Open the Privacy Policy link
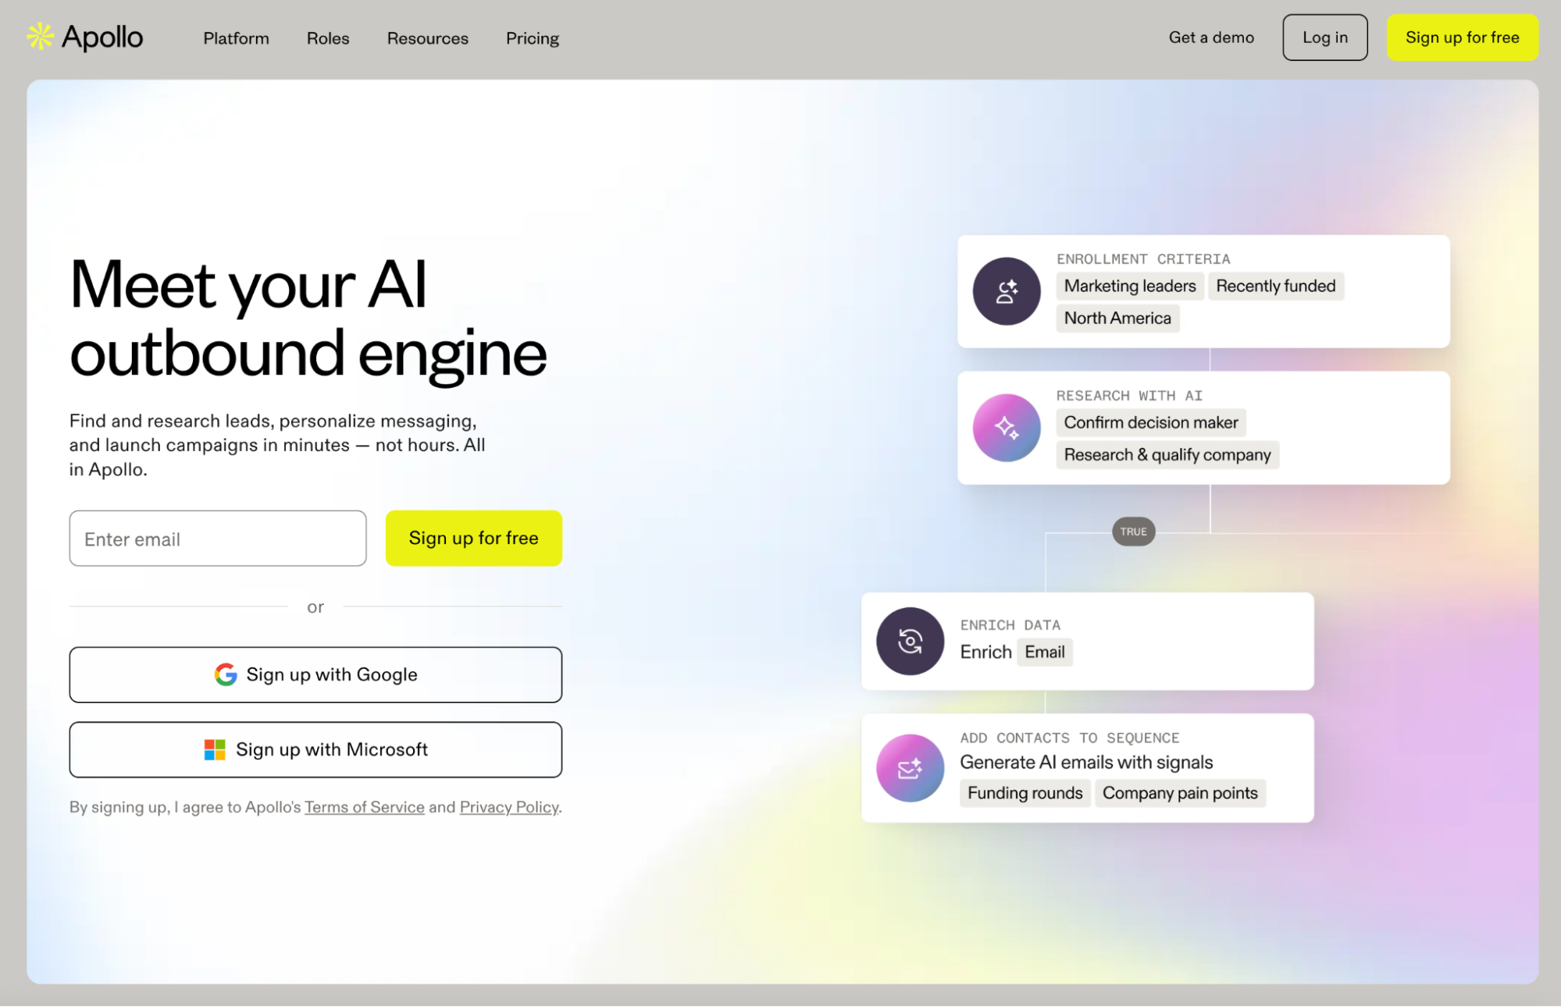This screenshot has width=1561, height=1007. (x=509, y=807)
